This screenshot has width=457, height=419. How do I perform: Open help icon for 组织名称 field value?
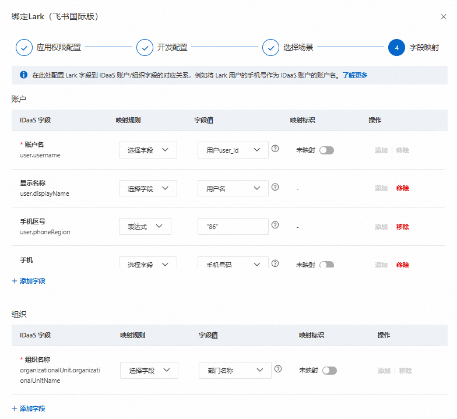278,369
